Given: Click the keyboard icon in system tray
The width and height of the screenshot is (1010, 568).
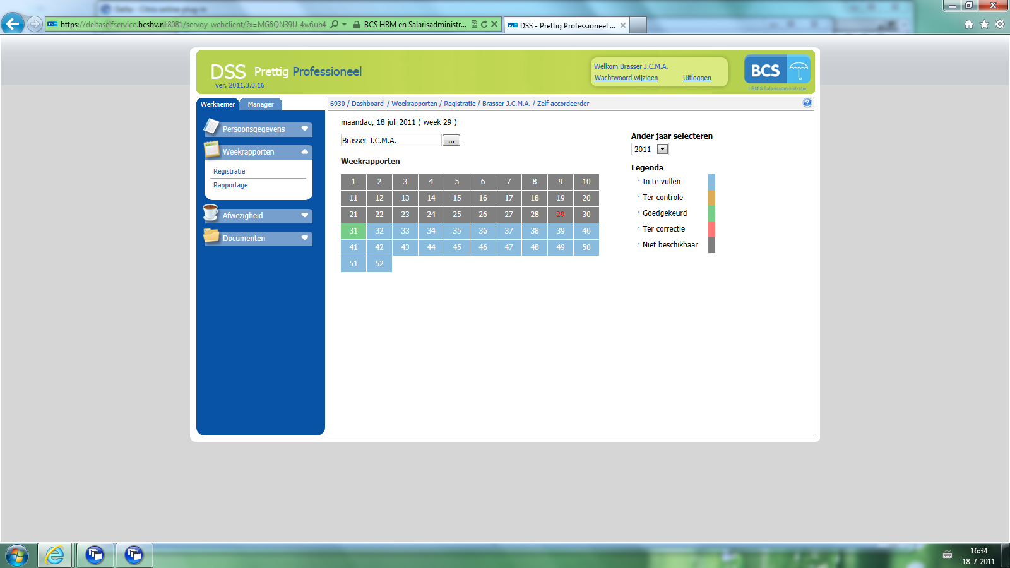Looking at the screenshot, I should pyautogui.click(x=948, y=555).
